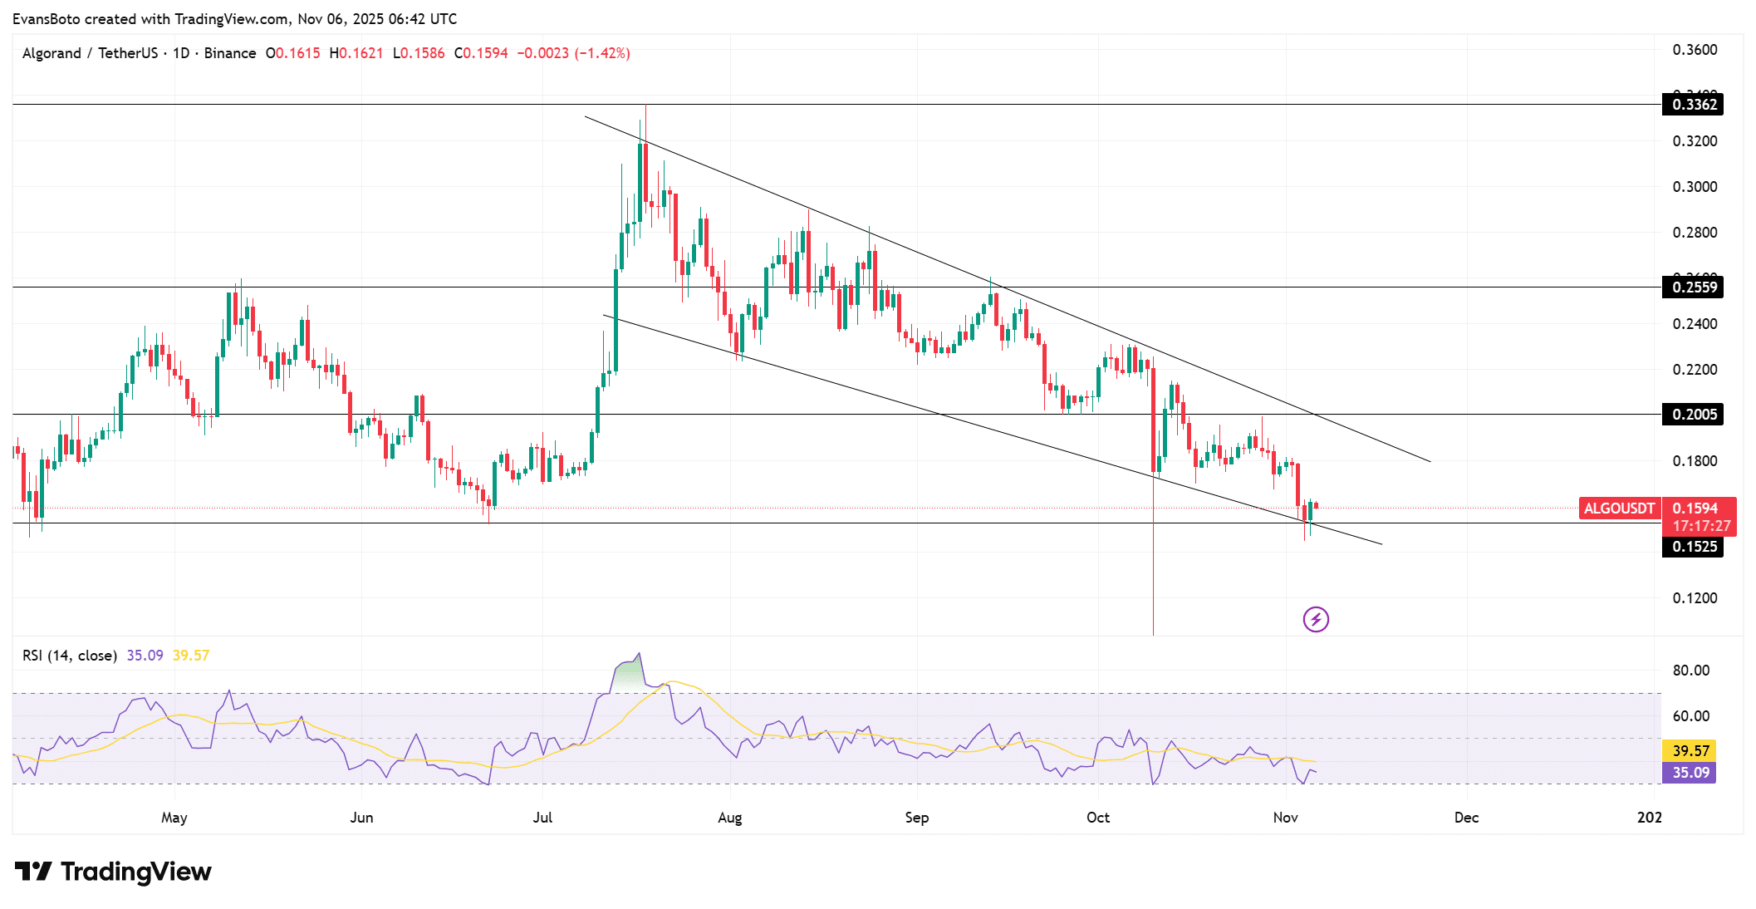
Task: Click the purple lightning event icon
Action: (x=1316, y=619)
